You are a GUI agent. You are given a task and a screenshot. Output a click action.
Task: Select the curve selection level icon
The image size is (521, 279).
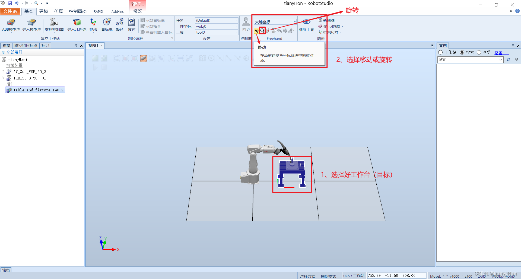(117, 58)
